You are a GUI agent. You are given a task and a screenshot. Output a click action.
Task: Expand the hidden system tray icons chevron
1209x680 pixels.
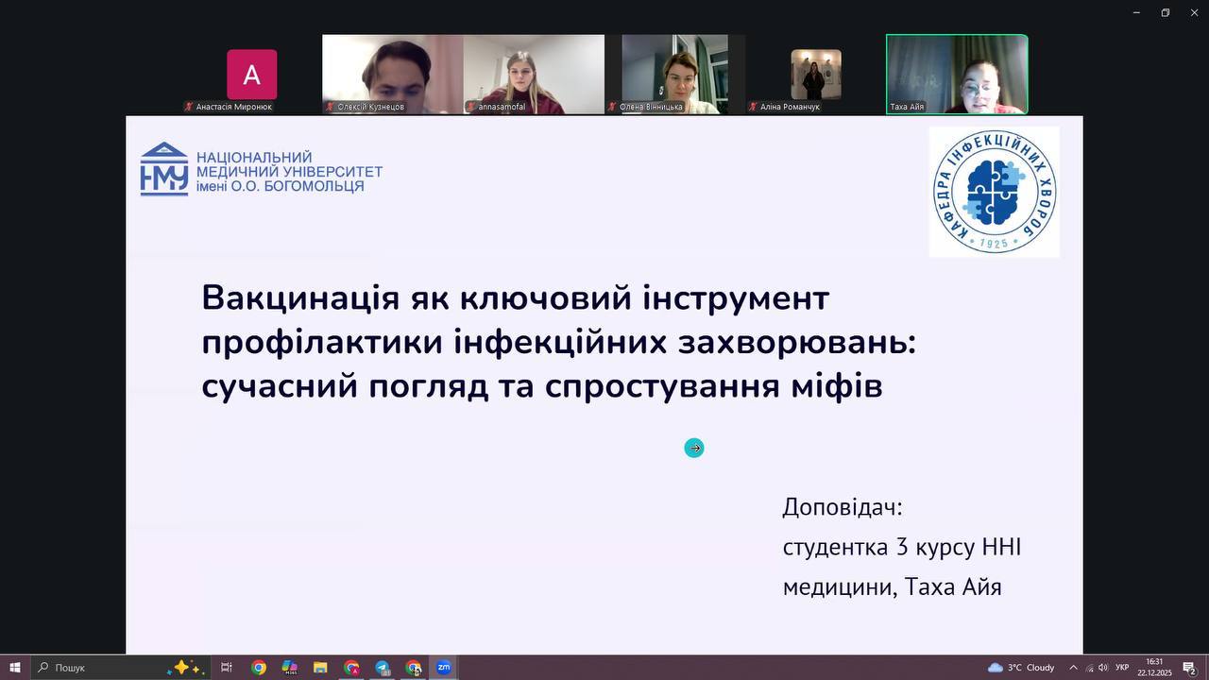(1073, 668)
